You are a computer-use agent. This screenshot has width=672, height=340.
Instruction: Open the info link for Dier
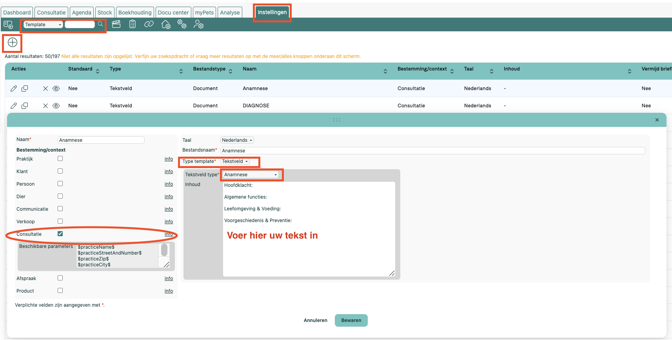click(x=169, y=197)
